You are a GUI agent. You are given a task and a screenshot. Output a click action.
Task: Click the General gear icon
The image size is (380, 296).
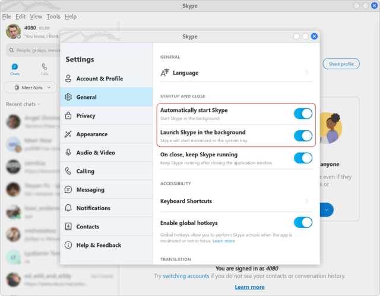[x=69, y=97]
